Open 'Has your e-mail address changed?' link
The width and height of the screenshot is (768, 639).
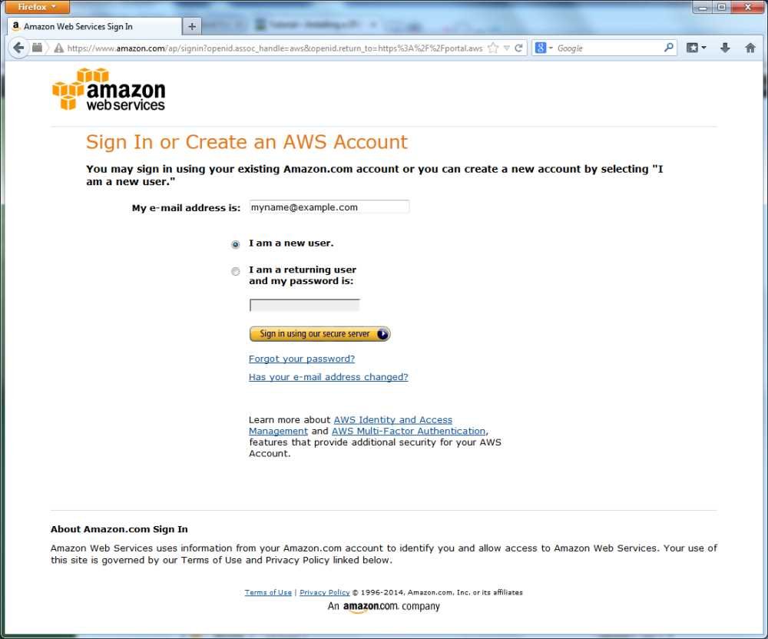[328, 377]
